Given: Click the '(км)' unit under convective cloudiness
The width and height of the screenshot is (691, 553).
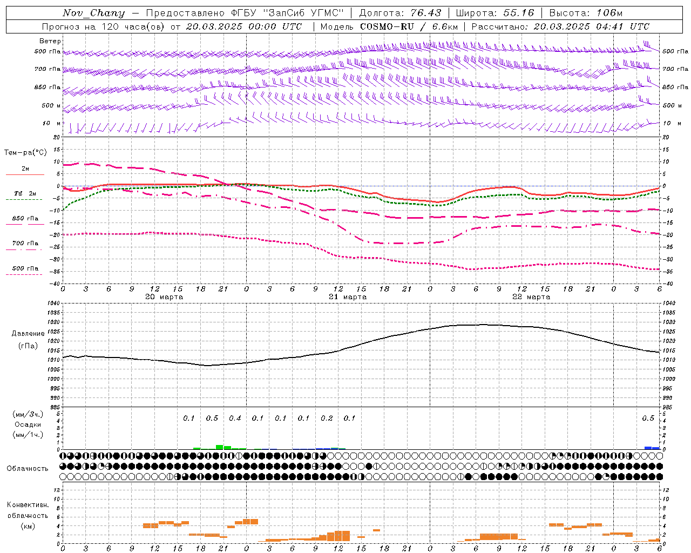Looking at the screenshot, I should (x=28, y=526).
